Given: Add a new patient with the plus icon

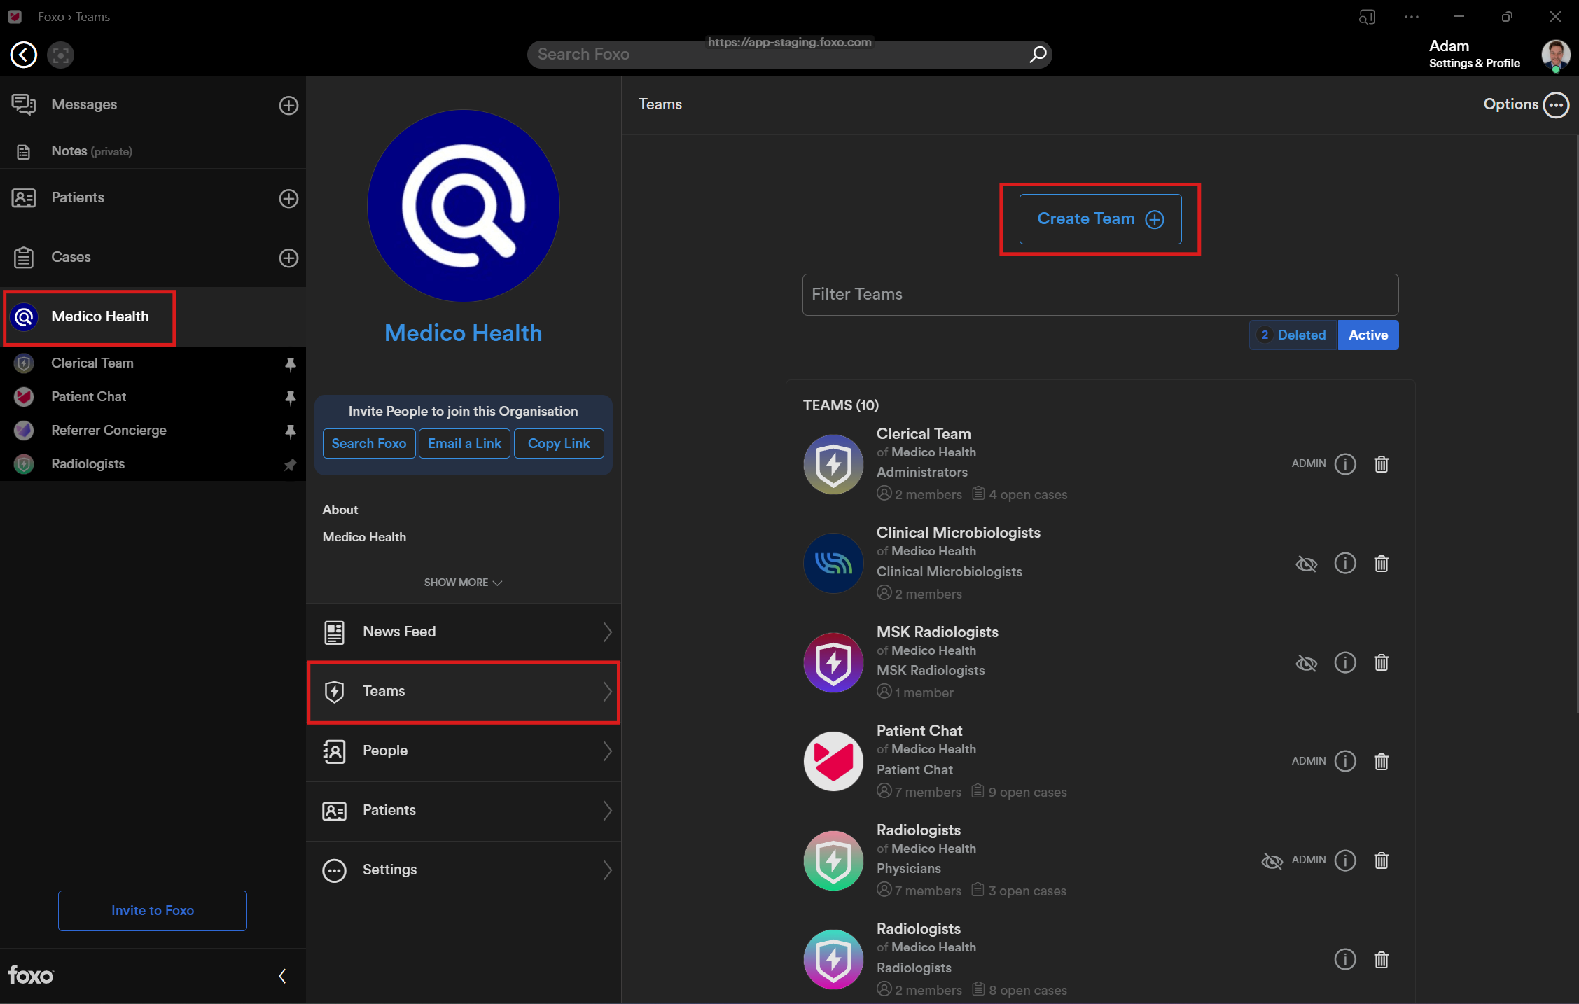Looking at the screenshot, I should click(288, 198).
